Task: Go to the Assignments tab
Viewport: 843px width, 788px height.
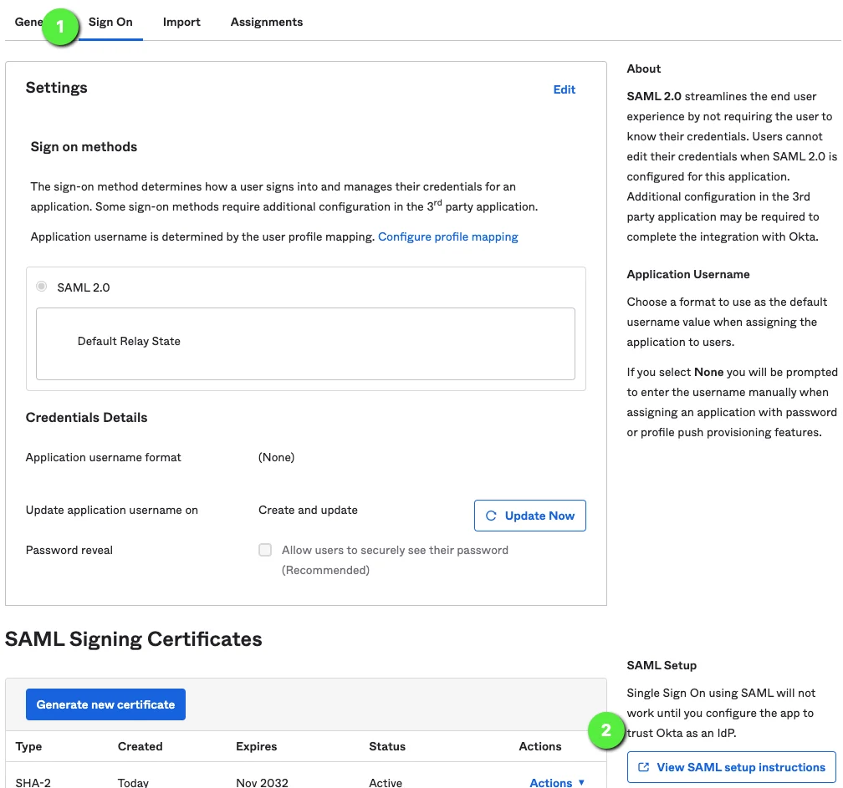Action: point(267,22)
